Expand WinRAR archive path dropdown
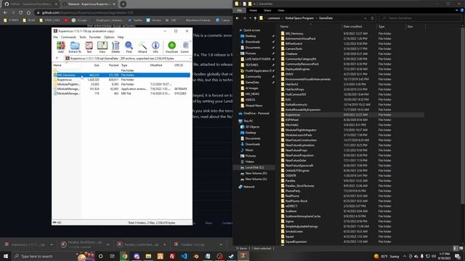This screenshot has width=465, height=261. click(190, 59)
